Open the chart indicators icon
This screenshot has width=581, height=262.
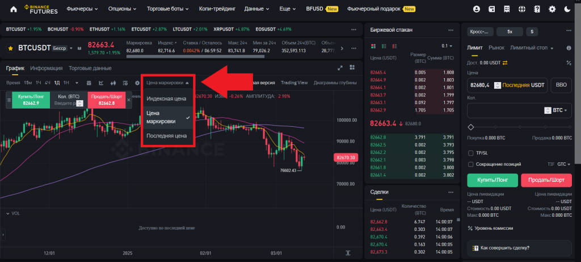pyautogui.click(x=101, y=83)
